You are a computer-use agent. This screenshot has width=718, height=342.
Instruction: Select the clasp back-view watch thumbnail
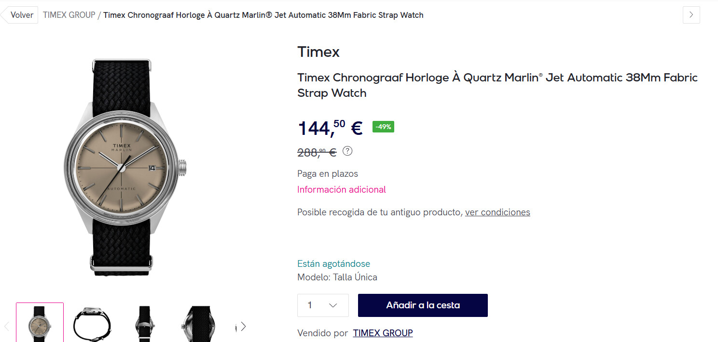click(145, 323)
